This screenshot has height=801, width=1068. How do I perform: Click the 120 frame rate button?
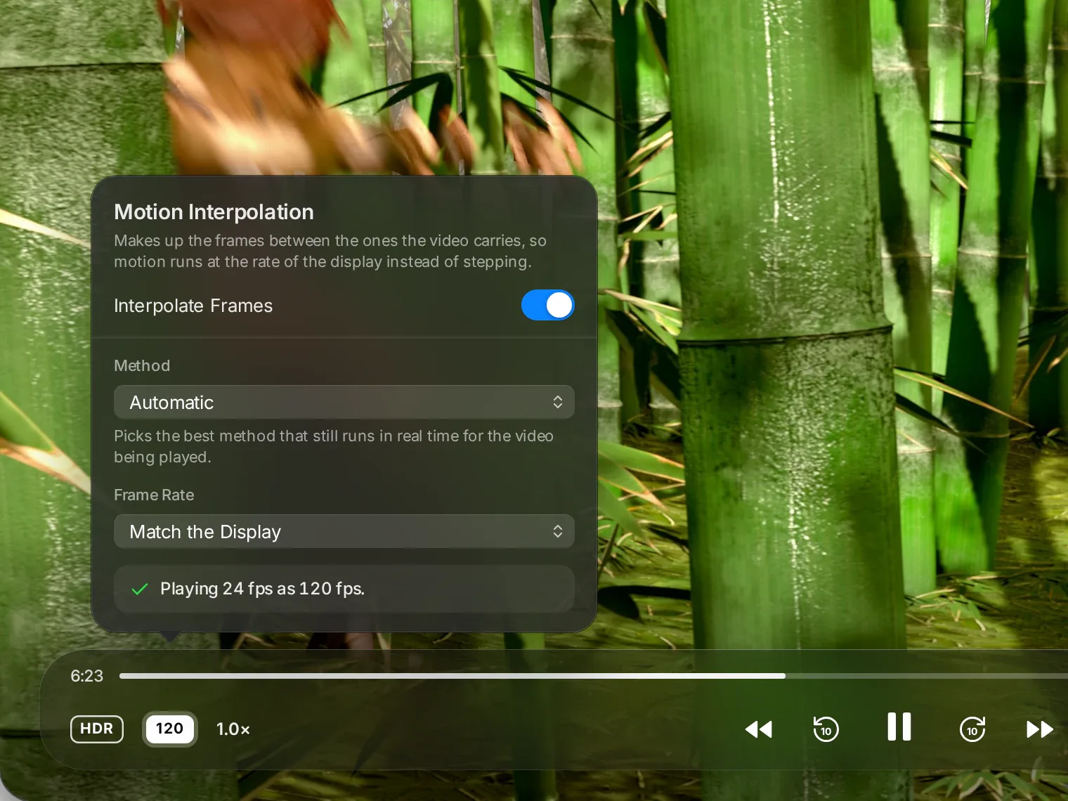(x=169, y=729)
